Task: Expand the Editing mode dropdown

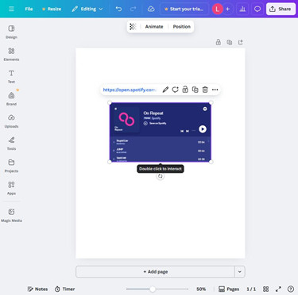Action: [x=87, y=9]
